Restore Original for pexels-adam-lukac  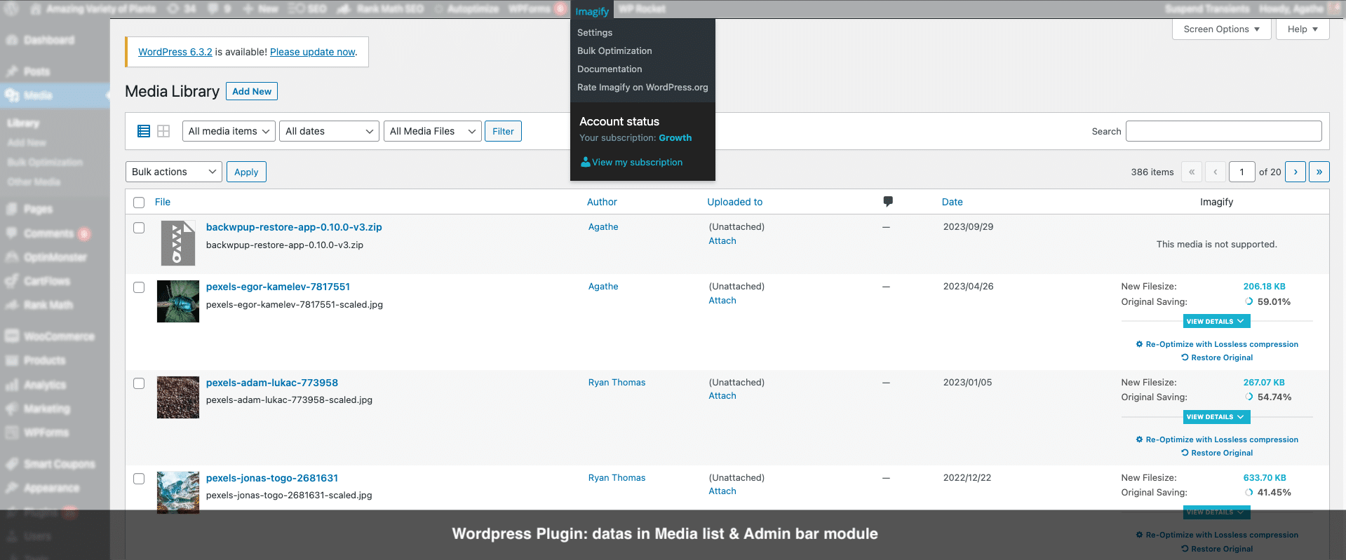(x=1217, y=453)
